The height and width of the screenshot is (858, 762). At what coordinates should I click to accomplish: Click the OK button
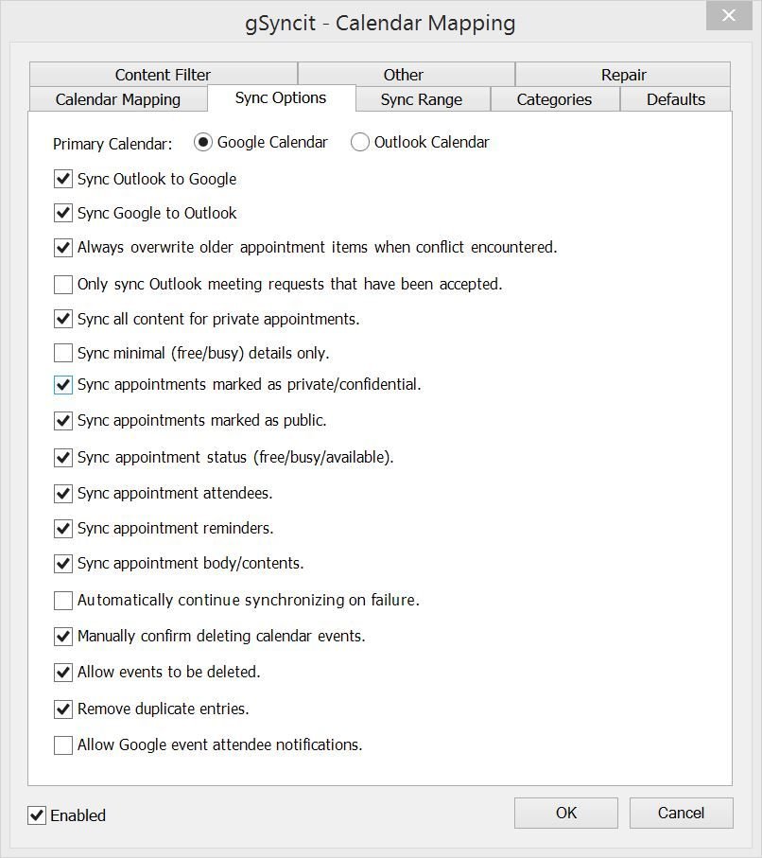click(566, 813)
